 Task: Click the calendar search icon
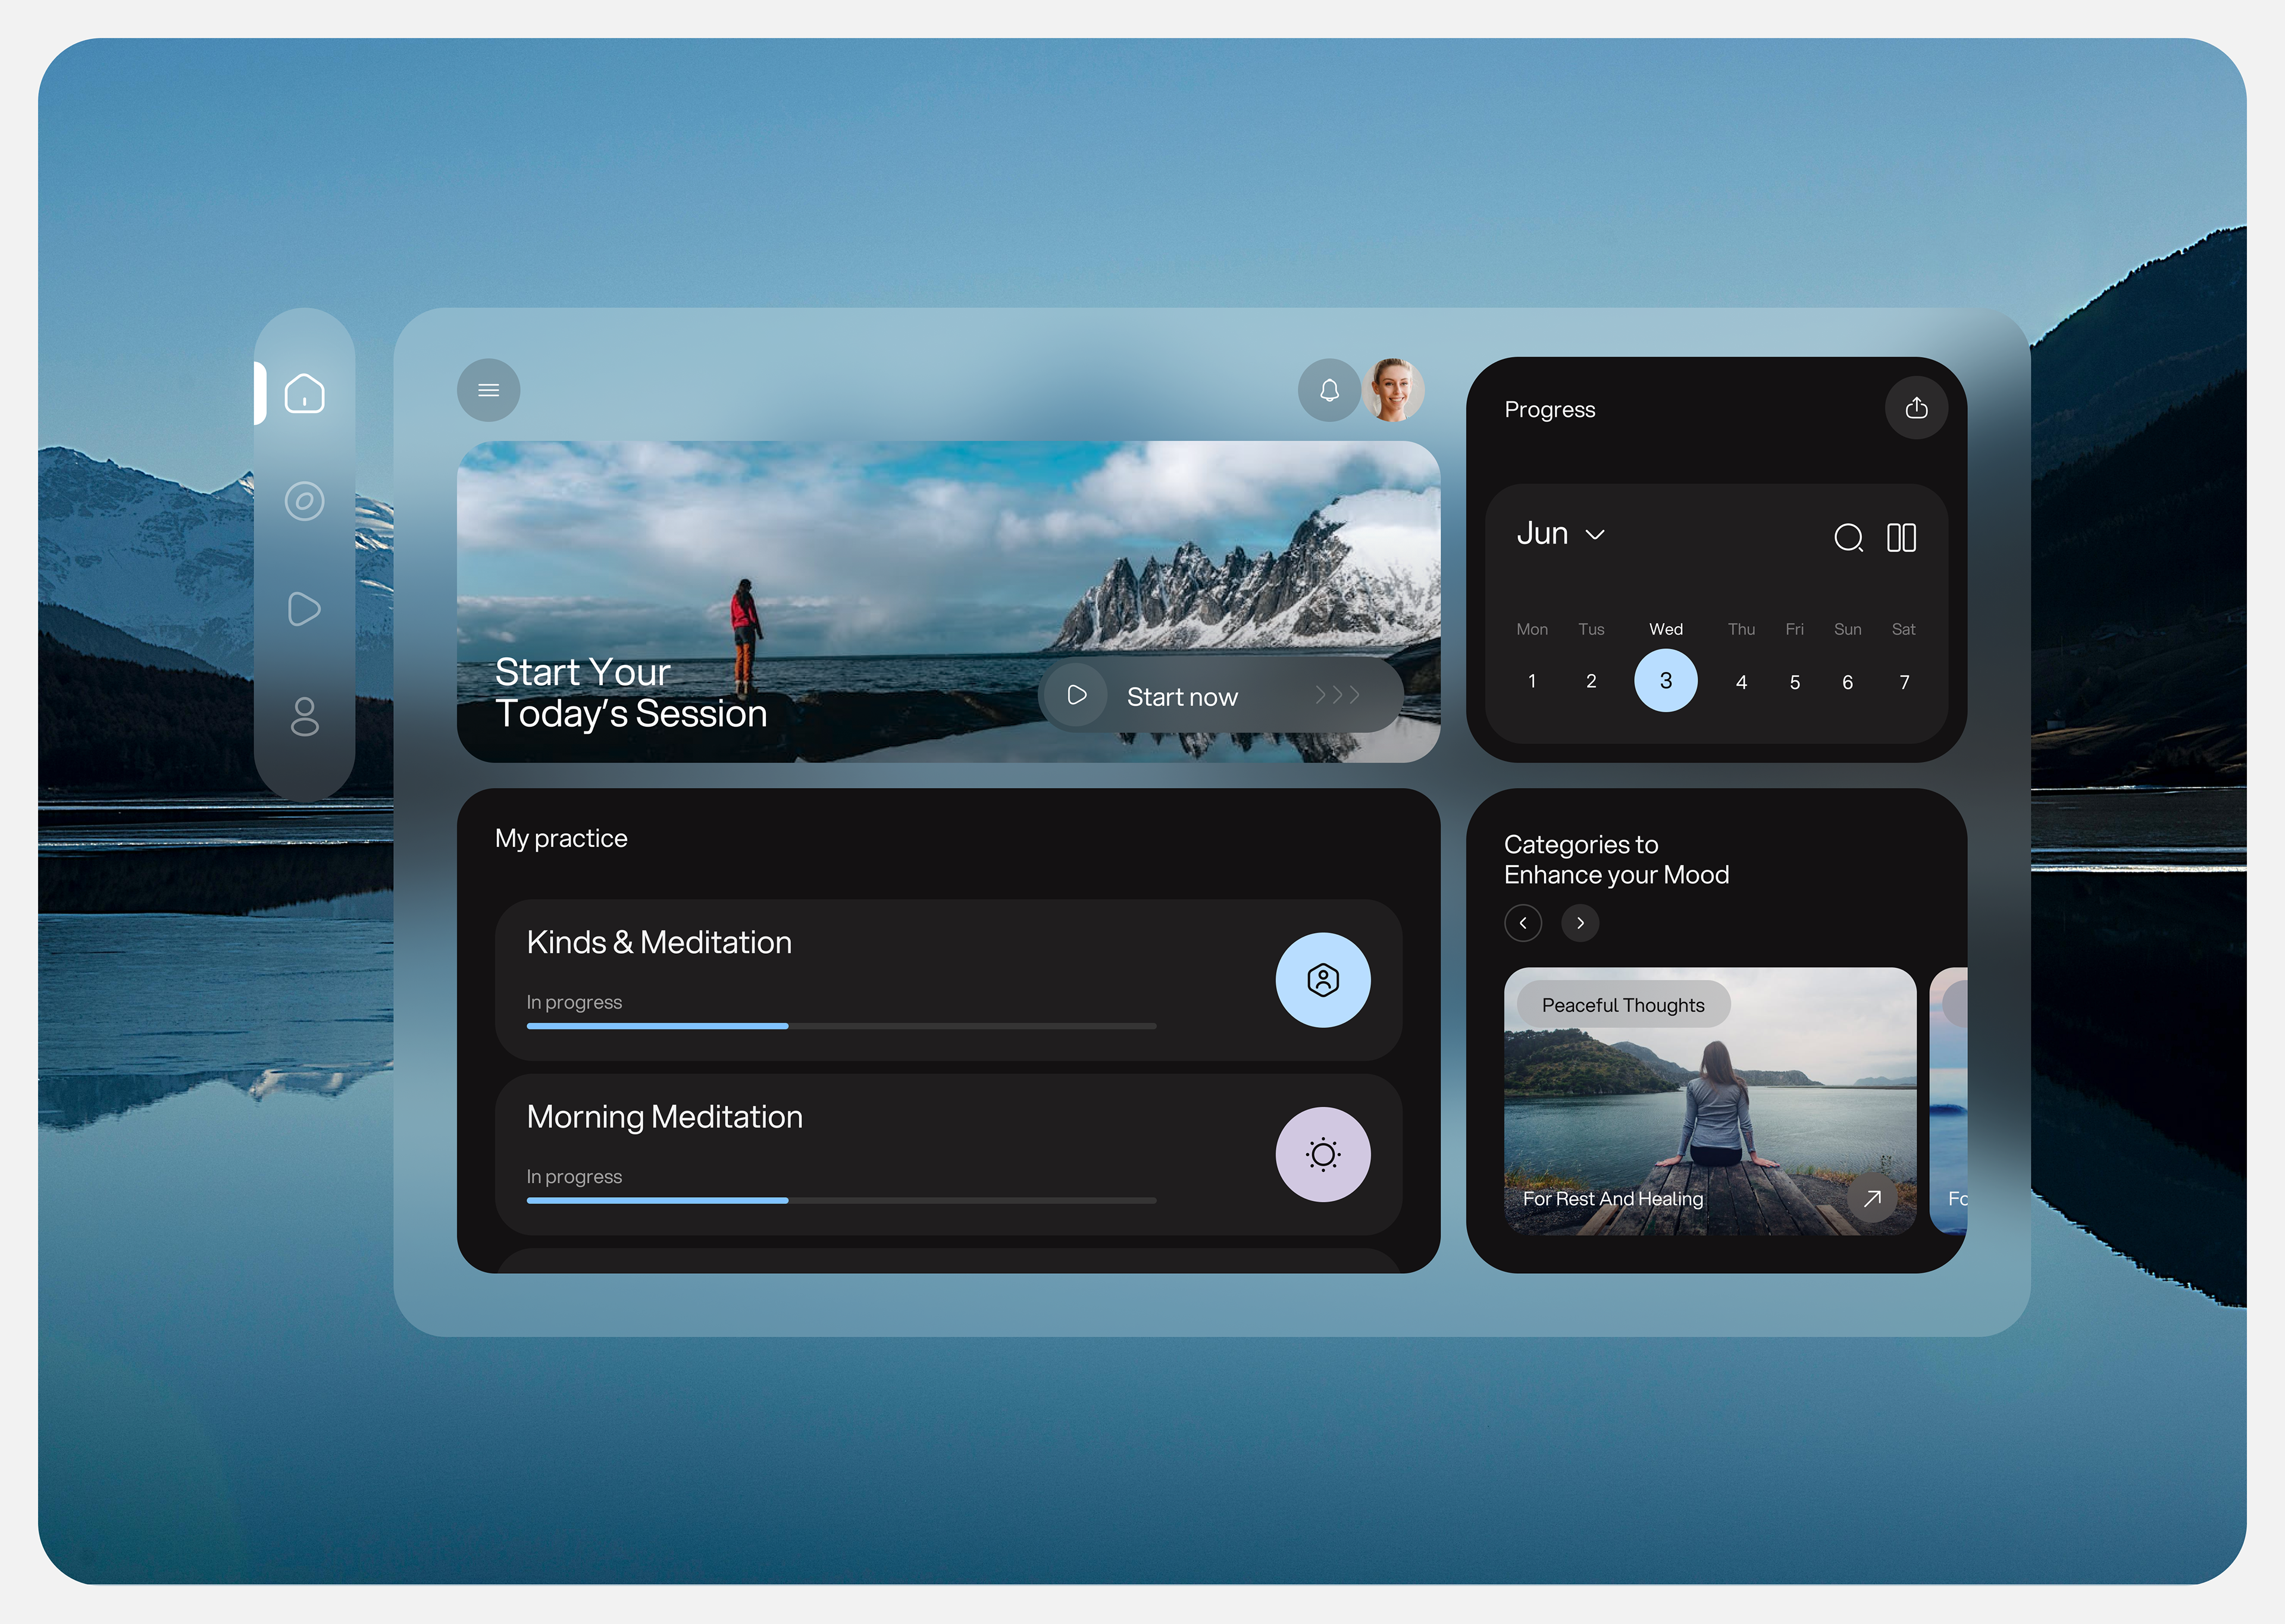(1848, 538)
